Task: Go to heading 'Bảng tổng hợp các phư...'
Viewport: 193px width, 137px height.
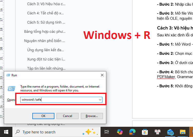Action: pos(45,31)
